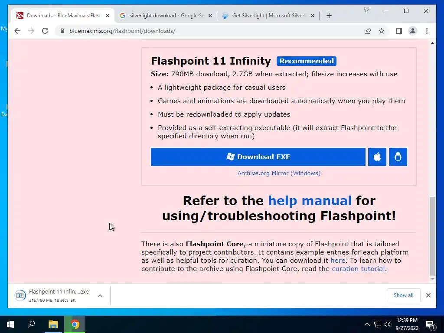This screenshot has width=444, height=333.
Task: Open the Archive.org Mirror (Windows) link
Action: click(x=279, y=173)
